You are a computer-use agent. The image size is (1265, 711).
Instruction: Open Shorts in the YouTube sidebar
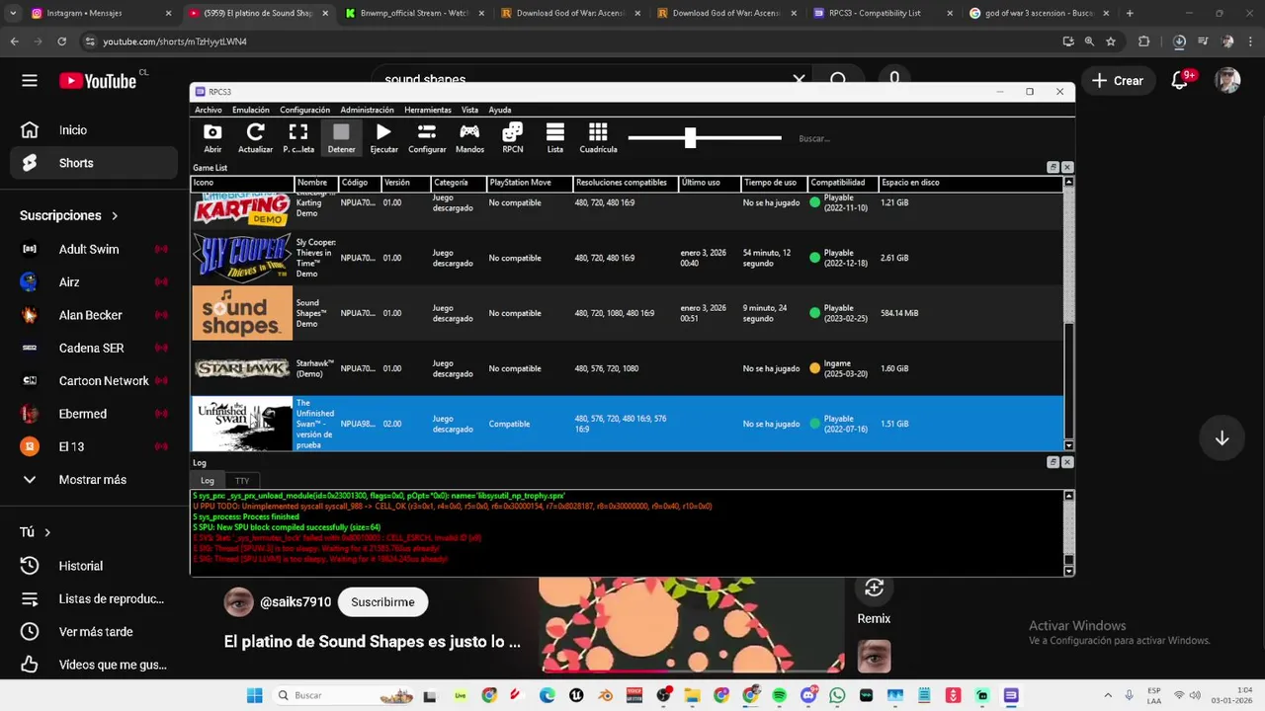(95, 163)
